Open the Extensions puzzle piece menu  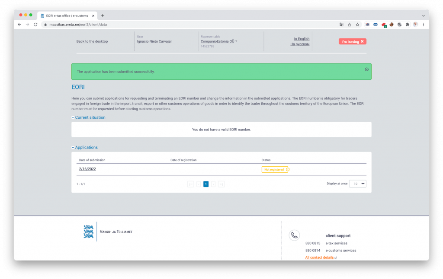(407, 25)
